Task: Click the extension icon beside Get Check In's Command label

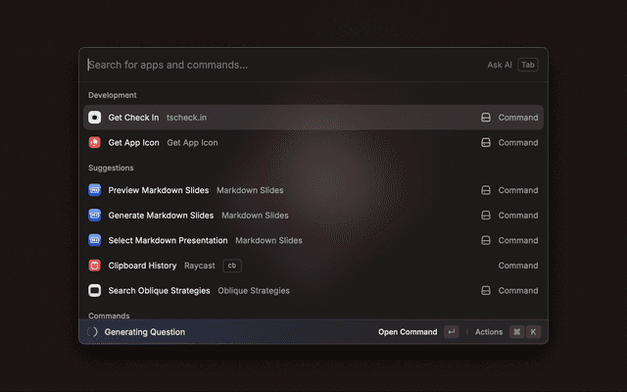Action: point(485,118)
